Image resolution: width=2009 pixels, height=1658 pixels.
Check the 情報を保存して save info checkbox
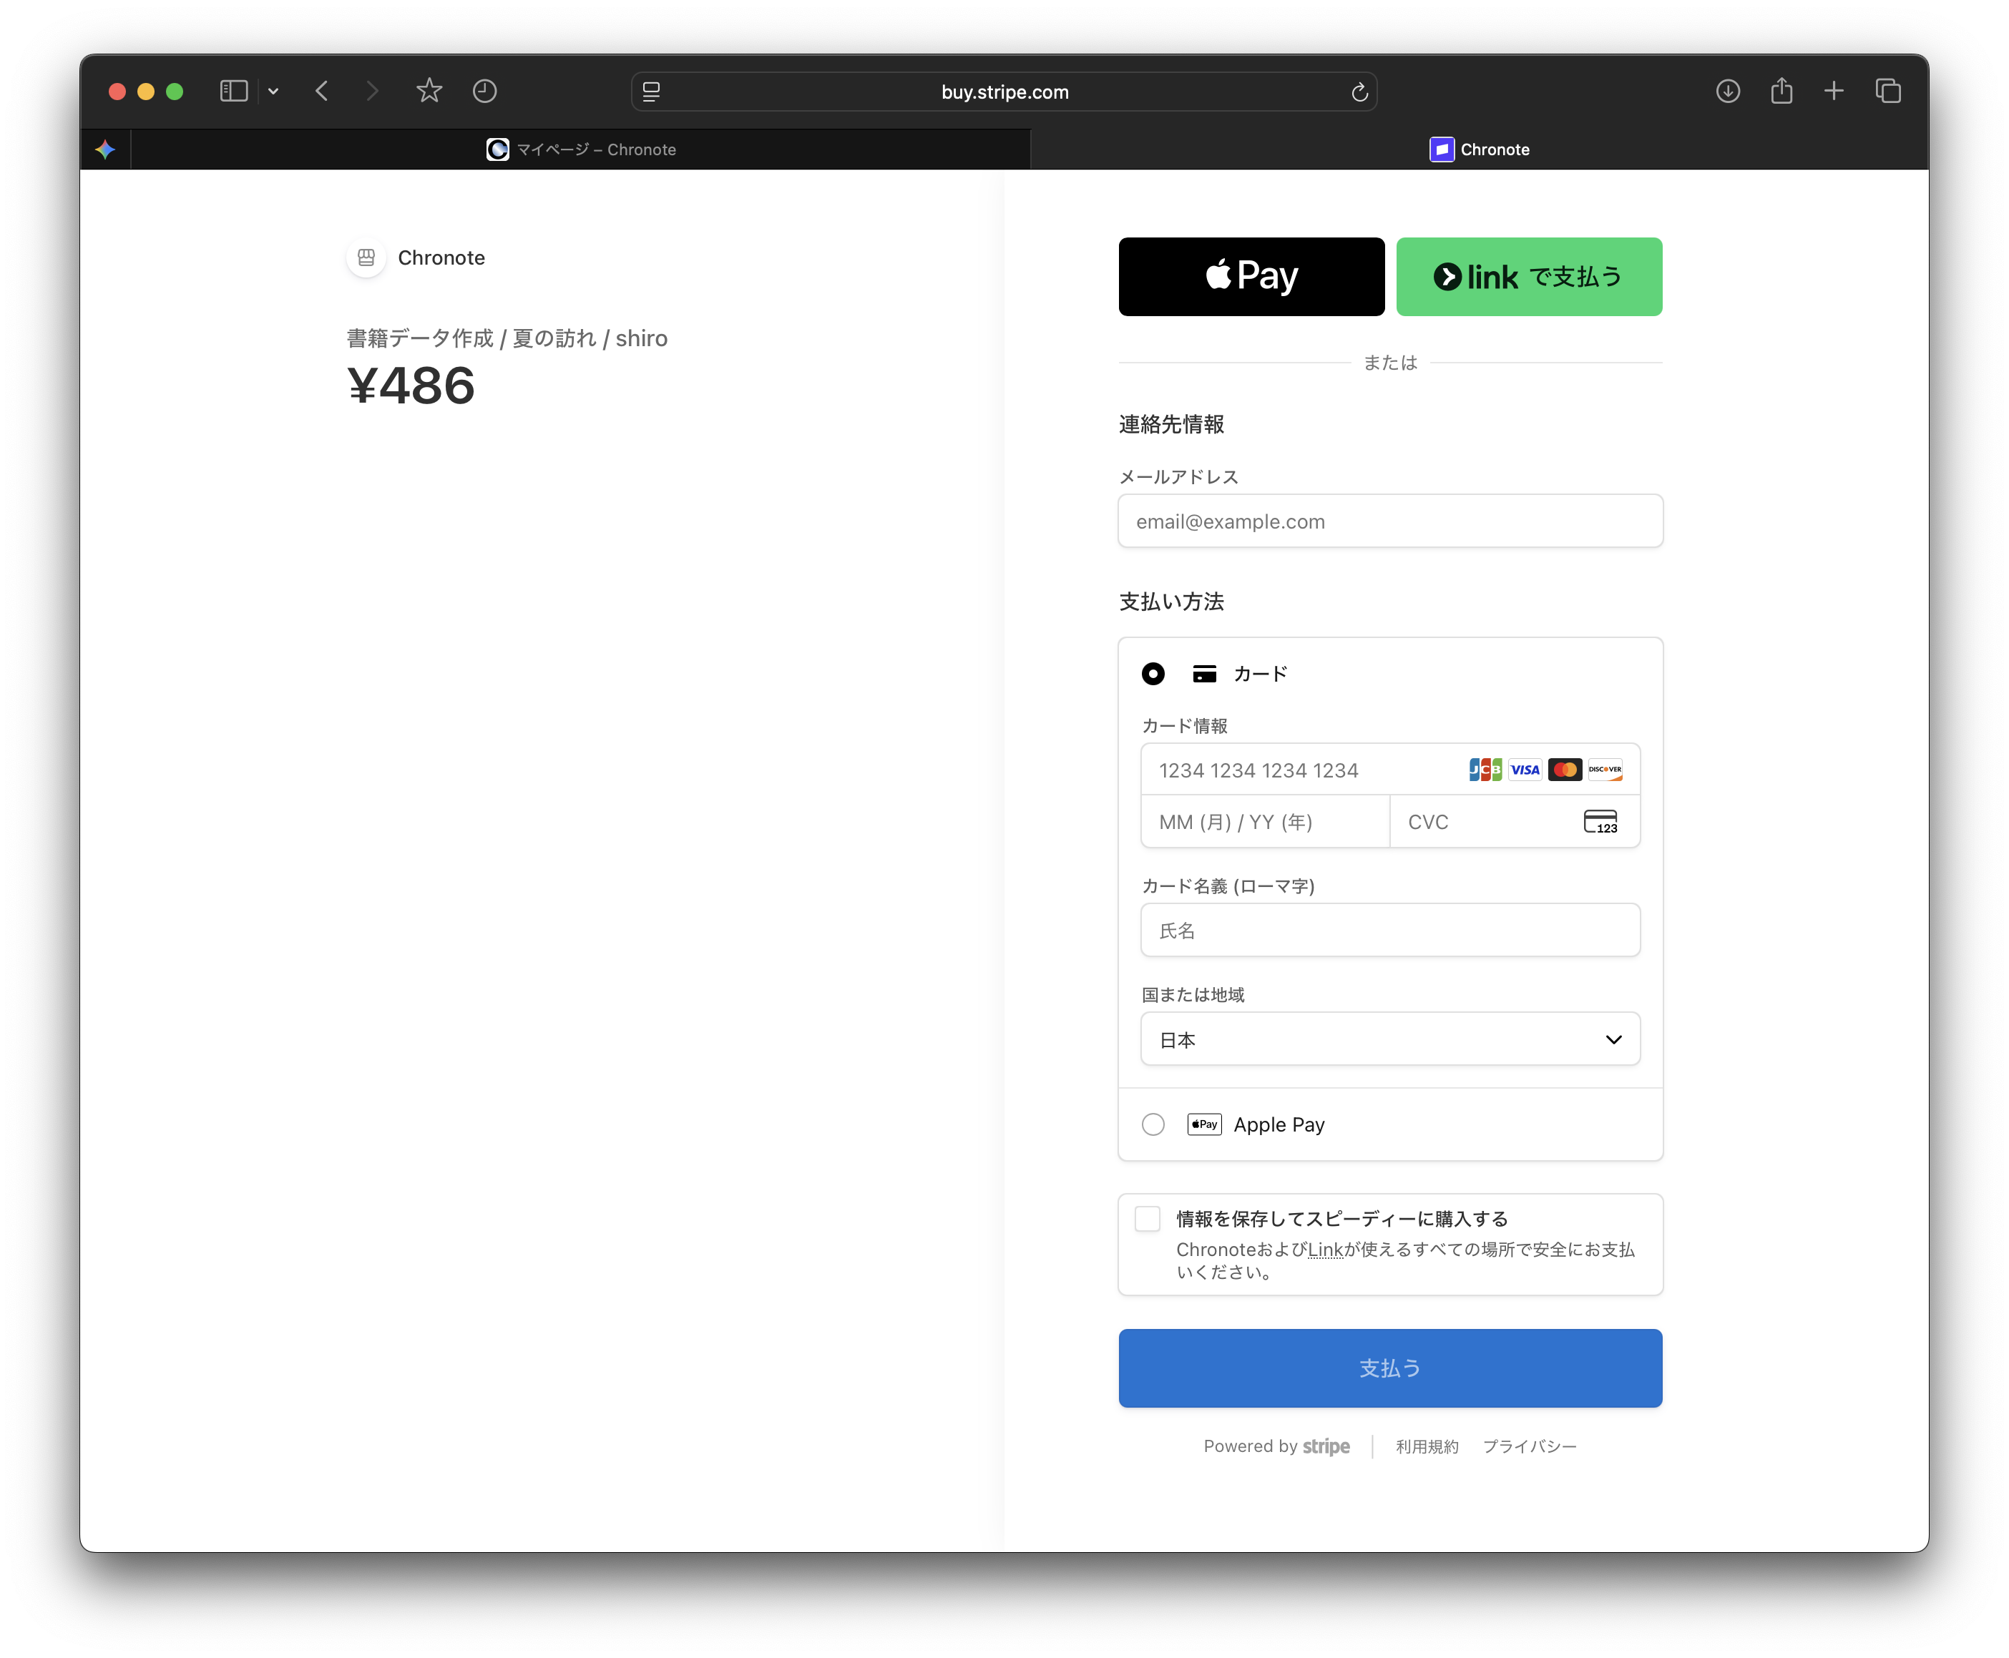click(1148, 1219)
